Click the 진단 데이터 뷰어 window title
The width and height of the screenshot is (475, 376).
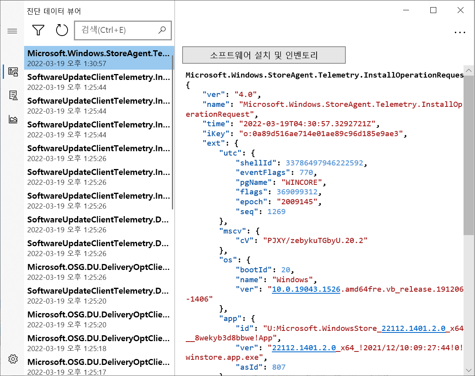(54, 11)
